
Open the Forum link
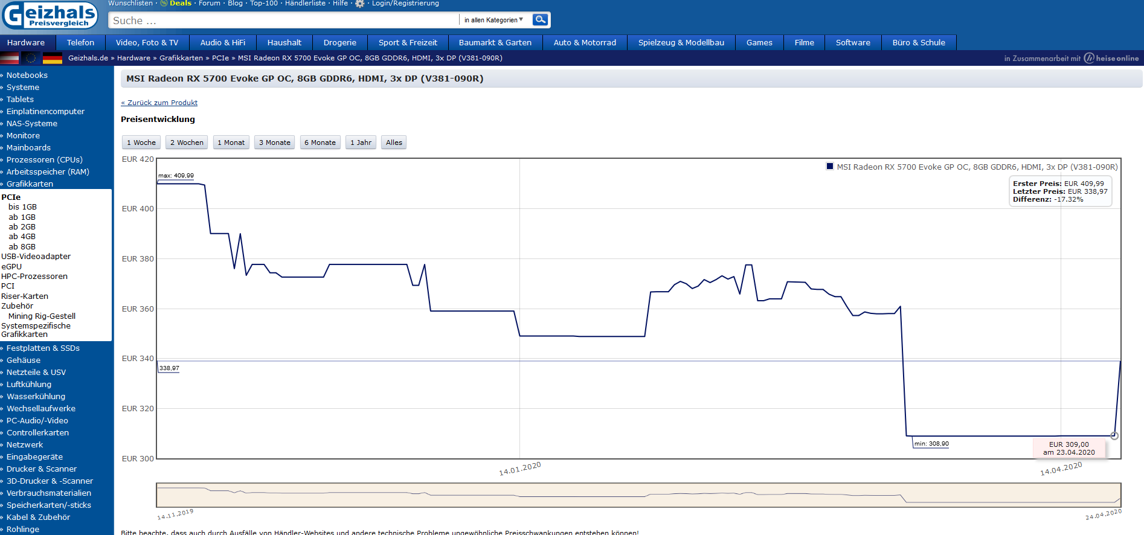210,3
